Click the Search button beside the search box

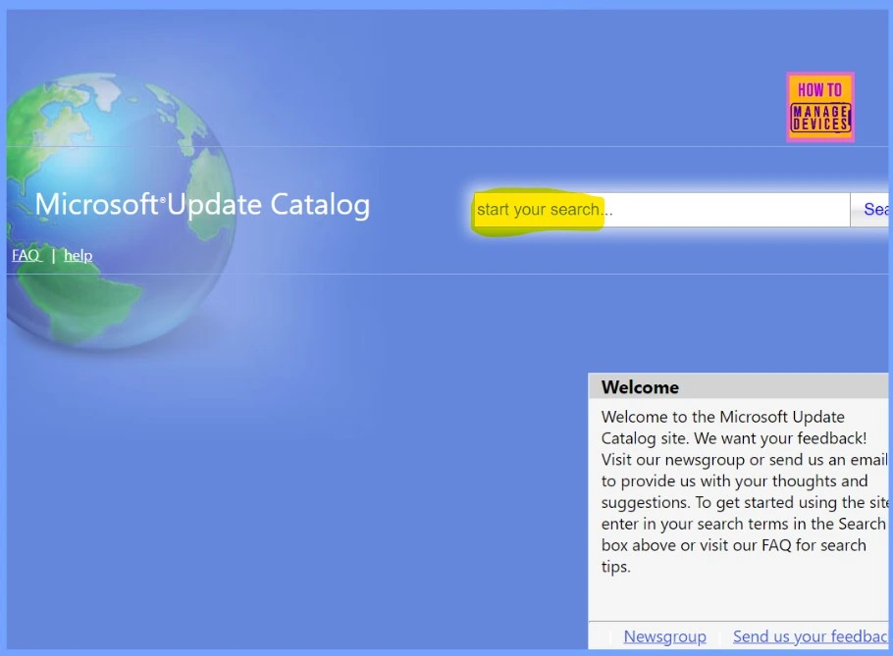pos(871,210)
